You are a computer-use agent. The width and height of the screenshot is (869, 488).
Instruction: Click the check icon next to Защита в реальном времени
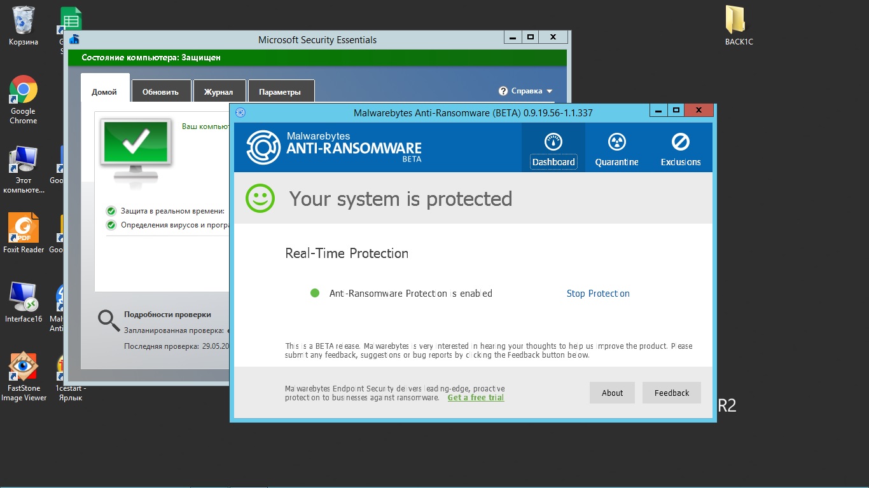pos(111,211)
